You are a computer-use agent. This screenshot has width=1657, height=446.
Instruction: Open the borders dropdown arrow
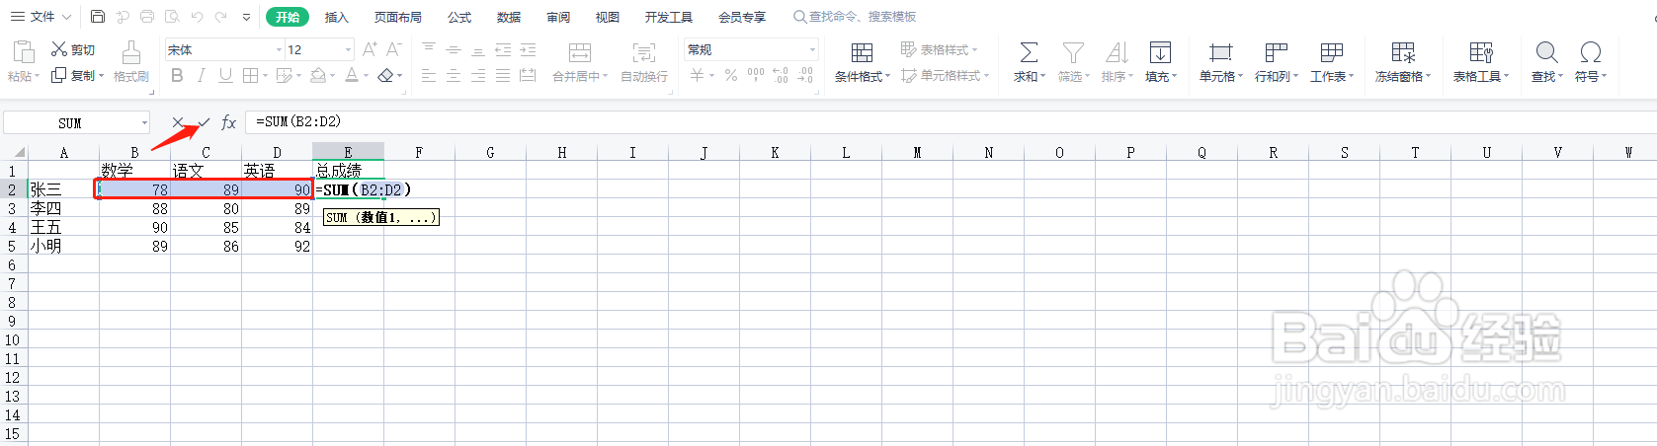click(x=265, y=75)
